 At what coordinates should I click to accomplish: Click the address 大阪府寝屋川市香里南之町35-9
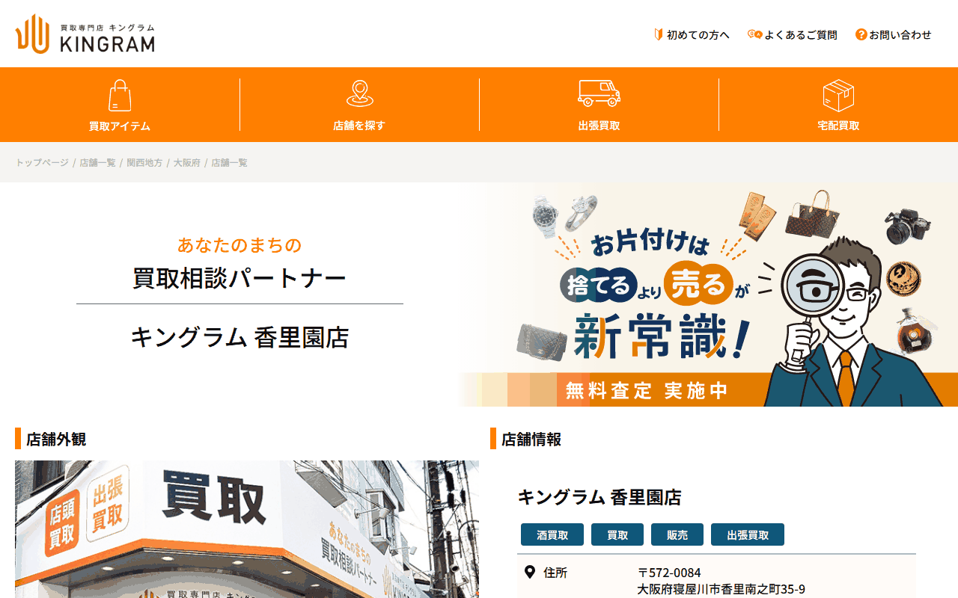pos(721,589)
